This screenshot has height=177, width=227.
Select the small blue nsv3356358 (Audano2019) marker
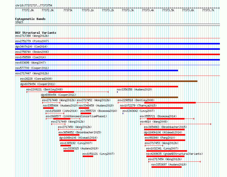pyautogui.click(x=117, y=92)
